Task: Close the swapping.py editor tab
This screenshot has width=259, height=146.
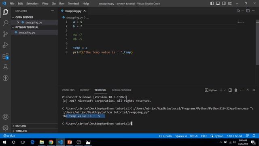Action: [x=85, y=11]
